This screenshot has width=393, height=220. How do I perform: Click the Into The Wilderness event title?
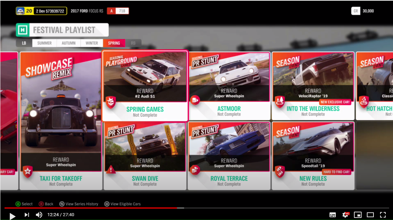pos(313,109)
